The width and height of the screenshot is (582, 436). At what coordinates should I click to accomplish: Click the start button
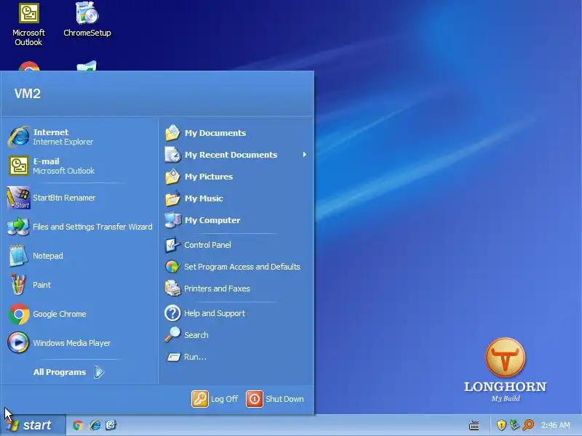tap(33, 425)
